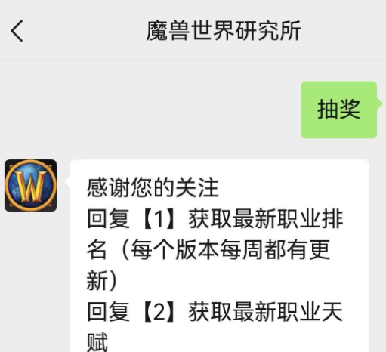386x352 pixels.
Task: Select the text 获取最新职业排
Action: click(x=266, y=218)
